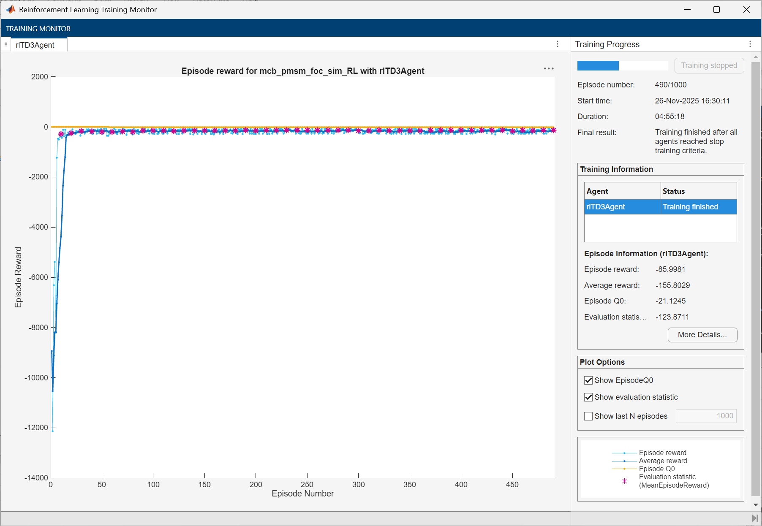Click the plot title text
This screenshot has width=762, height=526.
click(303, 71)
